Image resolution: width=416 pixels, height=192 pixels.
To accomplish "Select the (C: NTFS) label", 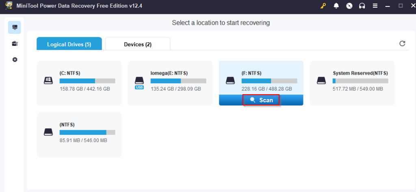I will click(70, 73).
